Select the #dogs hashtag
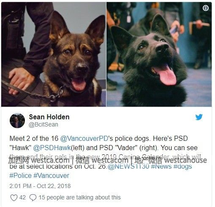215x207 pixels. point(182,167)
